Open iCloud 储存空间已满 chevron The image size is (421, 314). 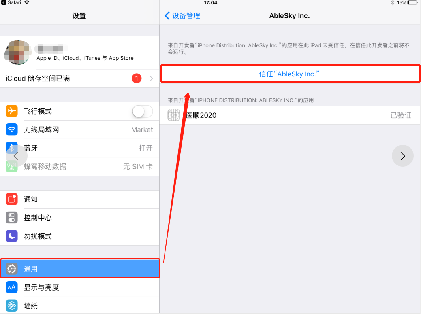(x=152, y=78)
